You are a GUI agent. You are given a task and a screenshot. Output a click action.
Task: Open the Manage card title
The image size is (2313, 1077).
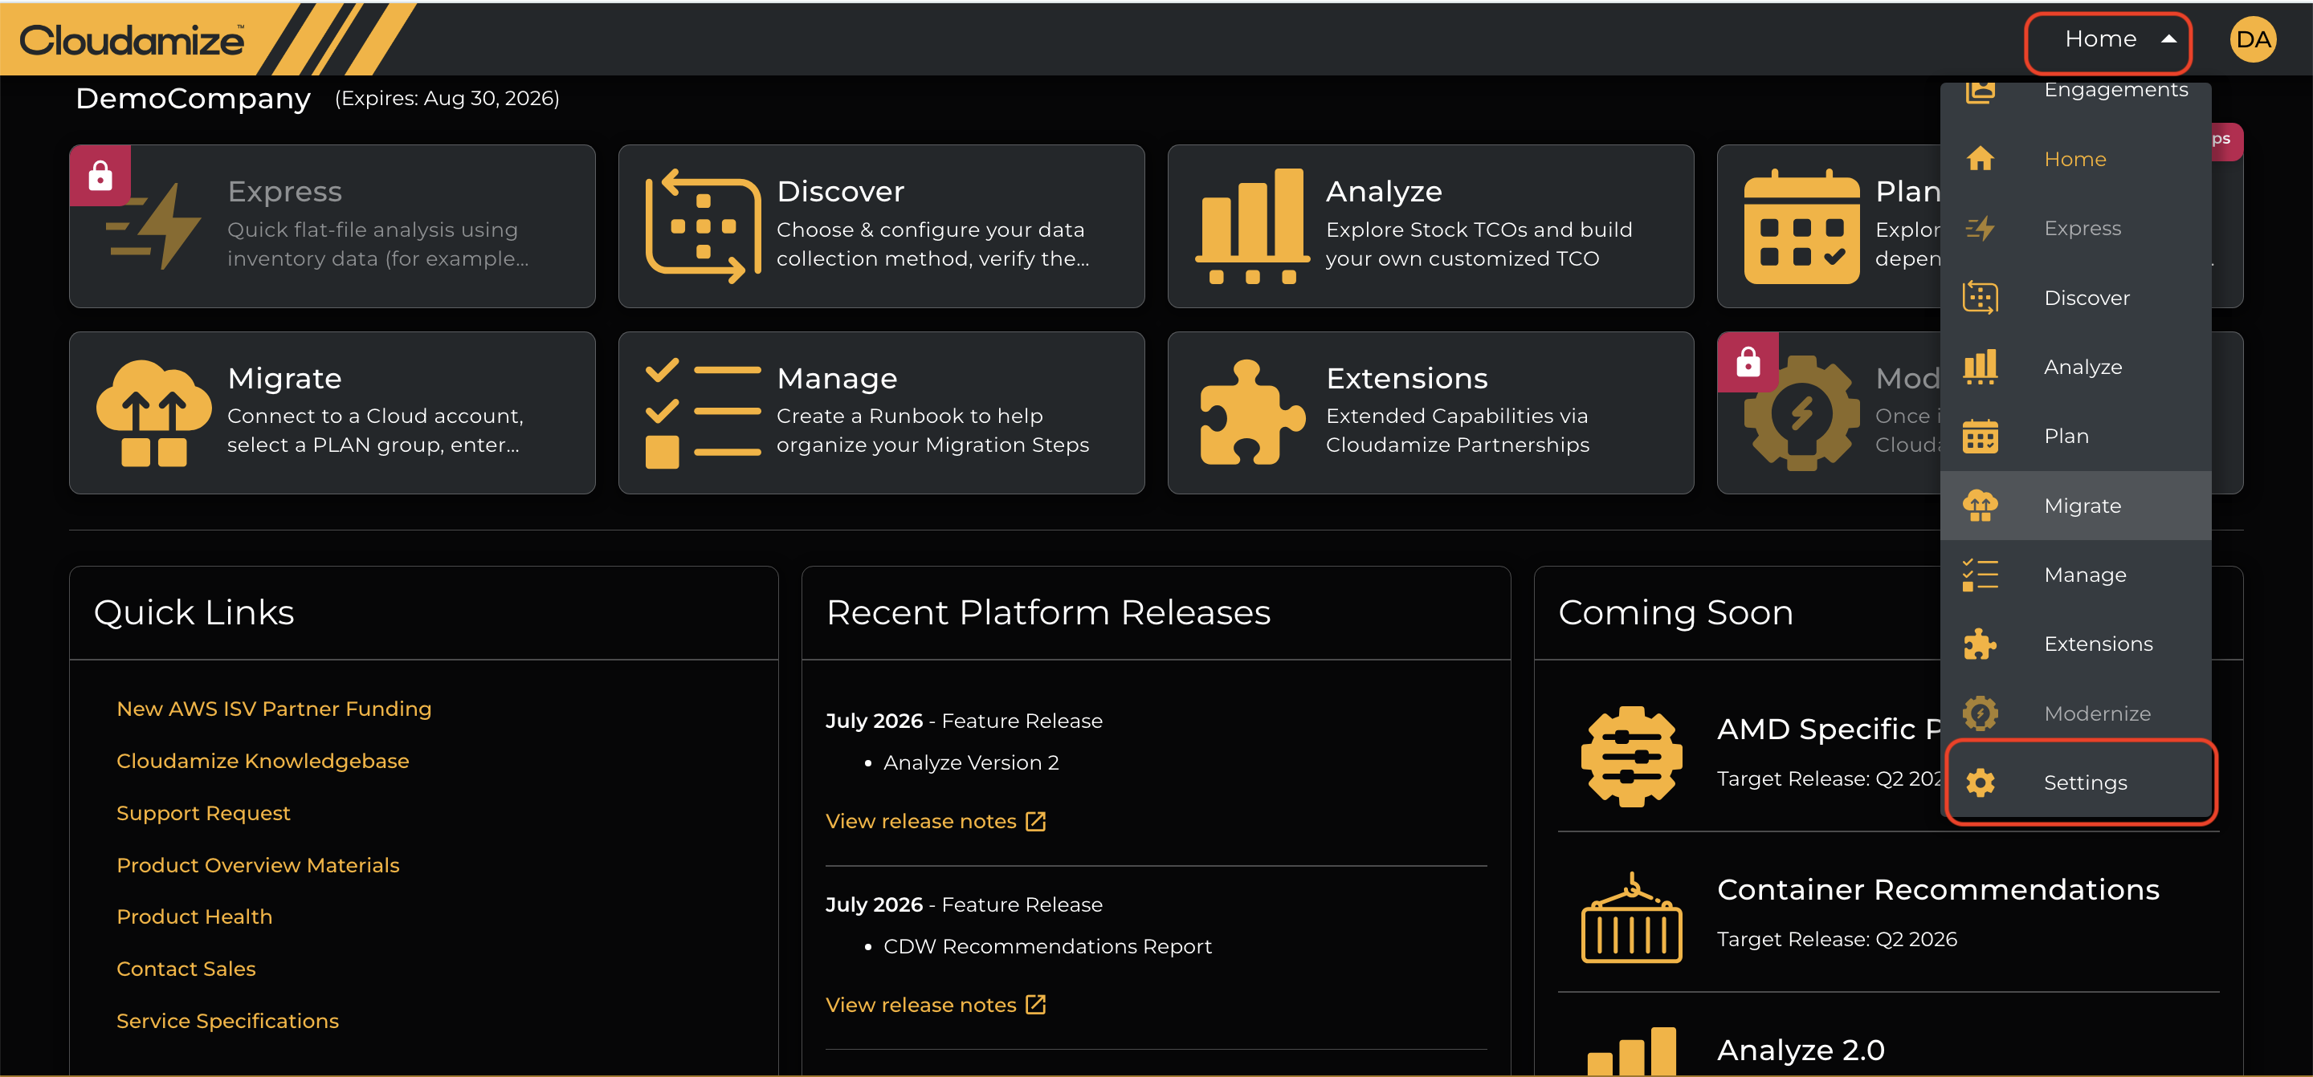point(837,378)
